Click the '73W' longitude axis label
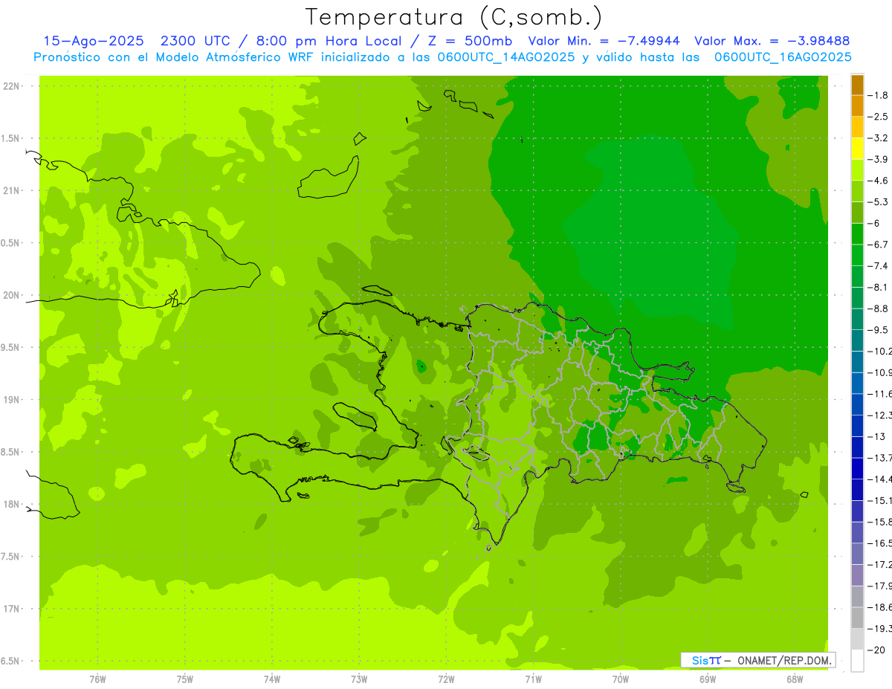 click(x=359, y=679)
